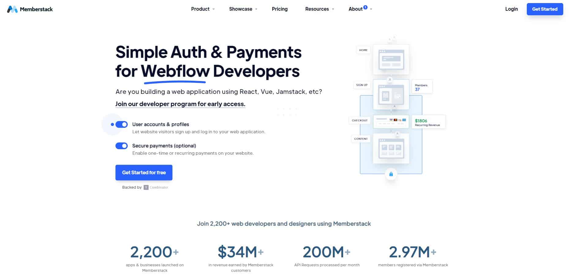570x277 pixels.
Task: Click the blue lock icon in illustration
Action: [x=391, y=174]
